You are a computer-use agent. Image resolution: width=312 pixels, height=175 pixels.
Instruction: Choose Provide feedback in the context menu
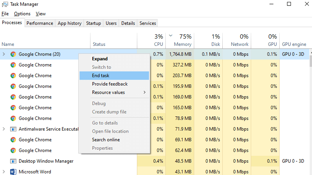[x=114, y=84]
